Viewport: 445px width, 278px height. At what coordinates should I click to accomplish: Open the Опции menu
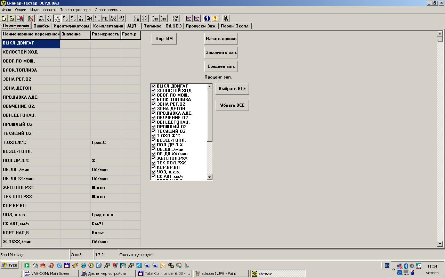(21, 10)
